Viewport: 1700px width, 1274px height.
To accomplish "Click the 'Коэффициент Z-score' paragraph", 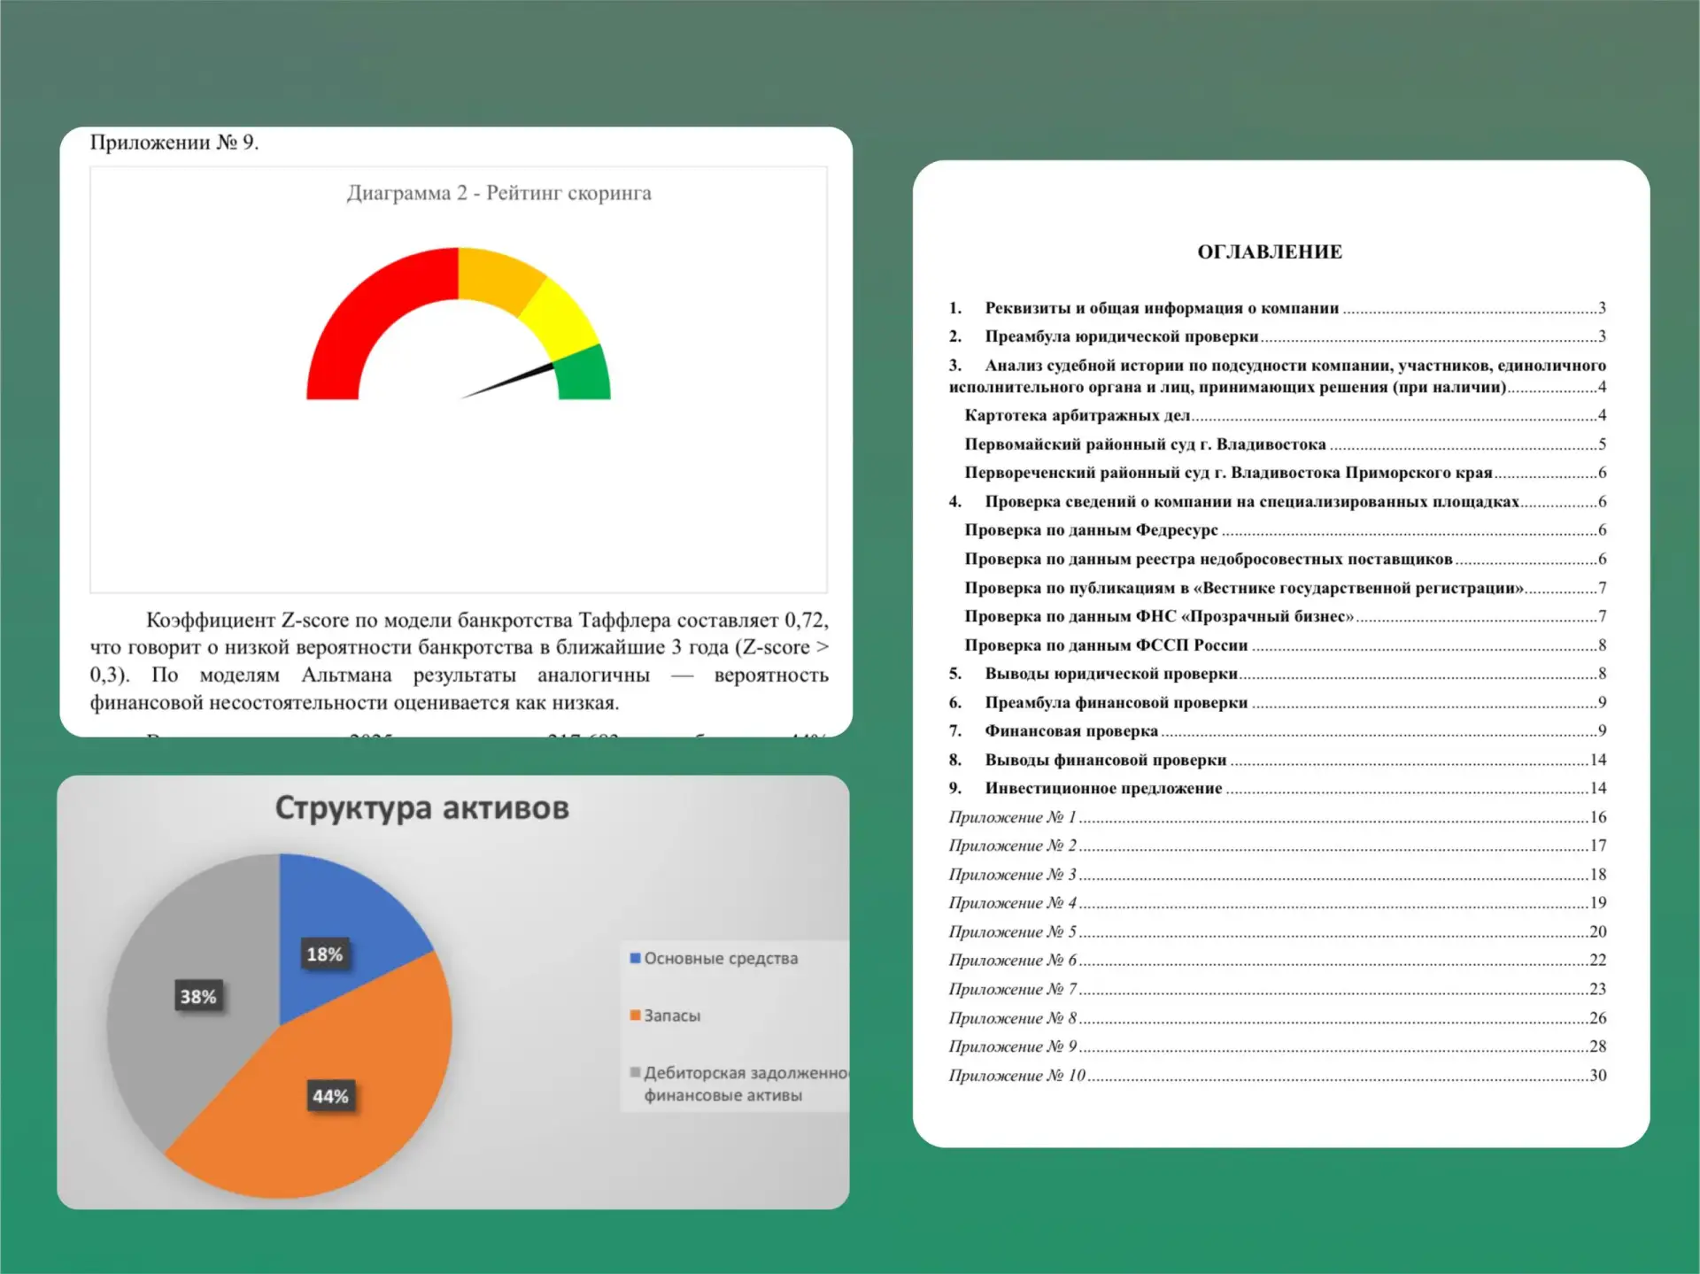I will tap(459, 661).
